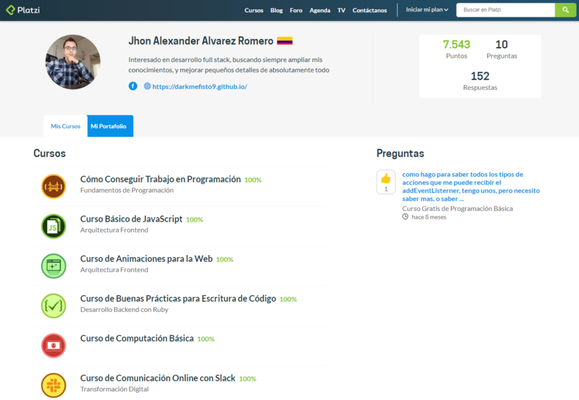
Task: Open the Cursos menu item
Action: coord(254,10)
